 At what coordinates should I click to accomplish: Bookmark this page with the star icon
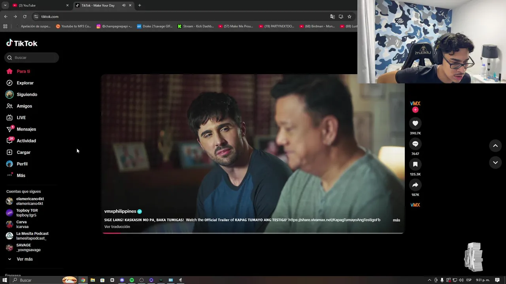coord(349,17)
